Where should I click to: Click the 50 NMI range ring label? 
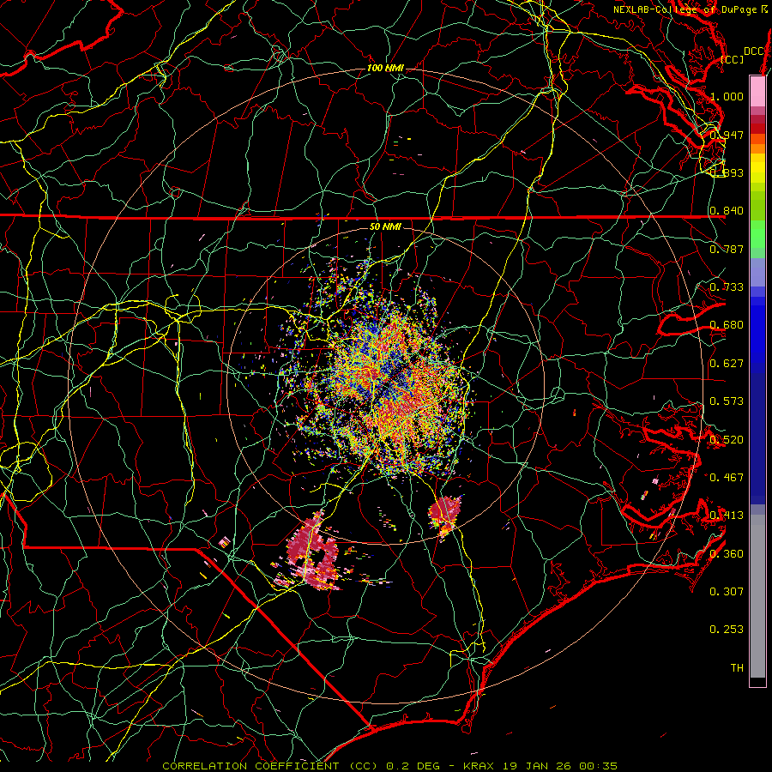(x=385, y=226)
